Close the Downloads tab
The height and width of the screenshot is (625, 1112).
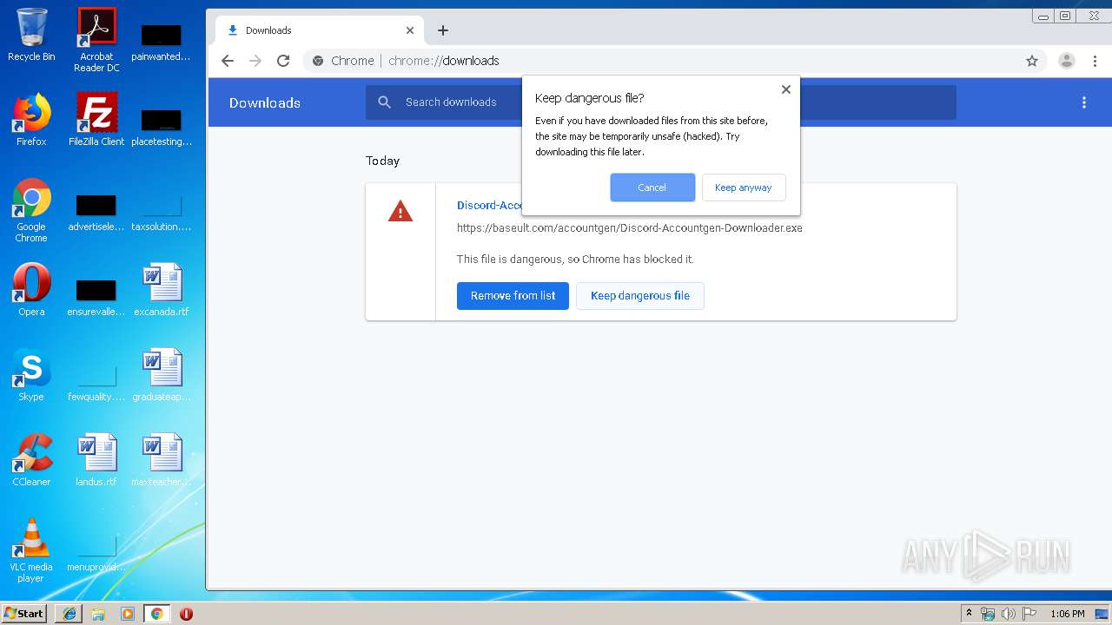click(x=410, y=30)
